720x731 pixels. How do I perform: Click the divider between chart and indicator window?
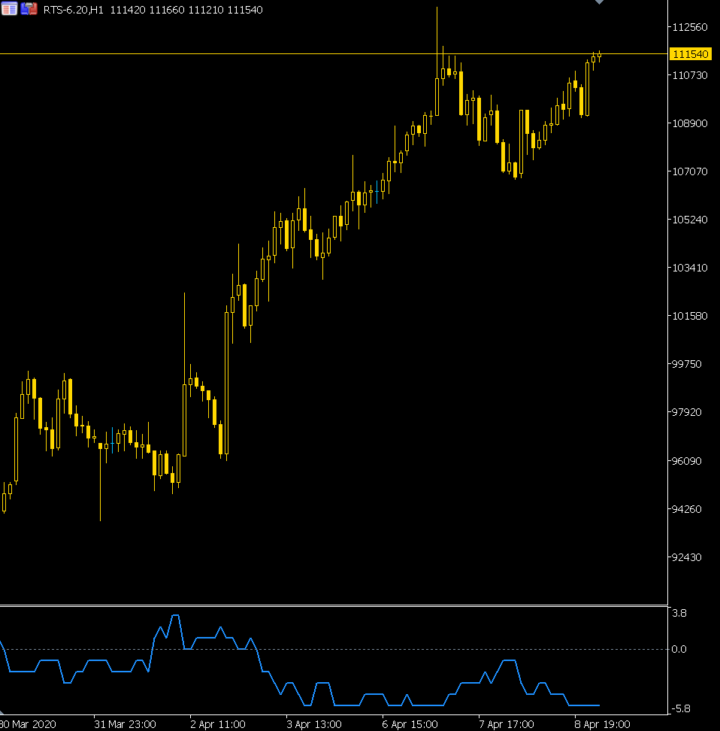click(x=334, y=605)
